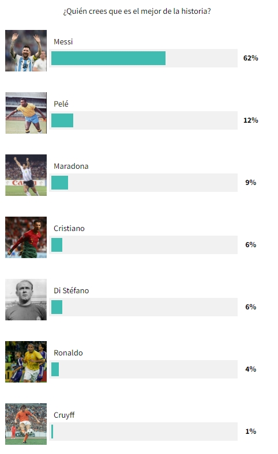Click the Messi name label
This screenshot has width=278, height=454.
click(63, 41)
